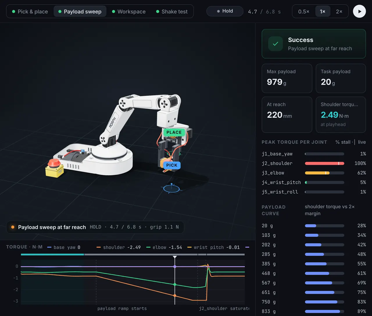
Task: Click the purple data point at the playhead
Action: [175, 267]
